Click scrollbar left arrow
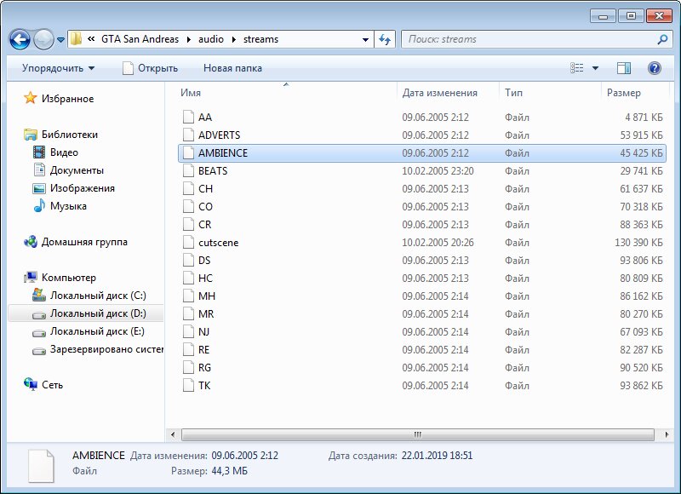The width and height of the screenshot is (681, 494). click(x=173, y=434)
